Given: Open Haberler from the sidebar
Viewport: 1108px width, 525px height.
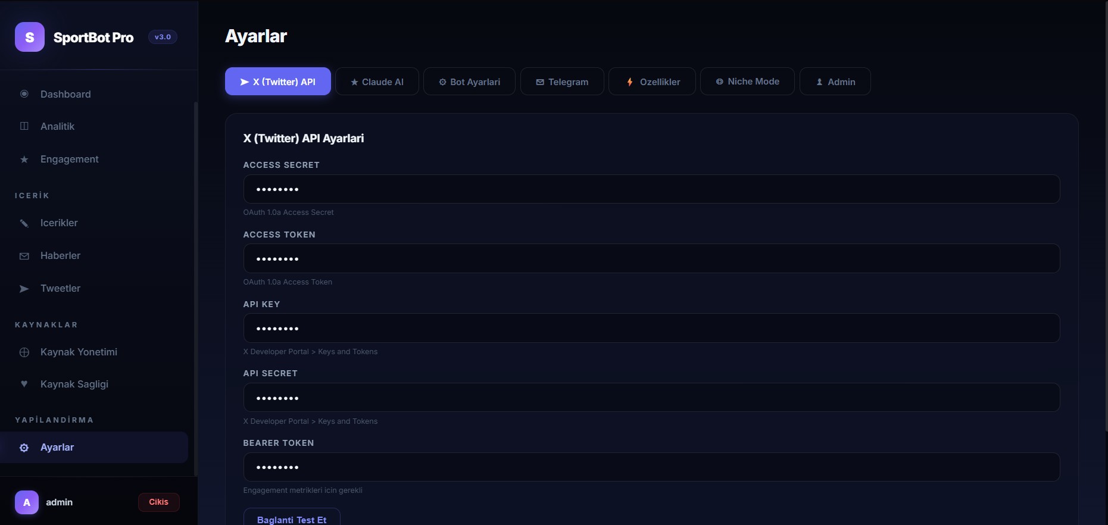Looking at the screenshot, I should pos(94,255).
